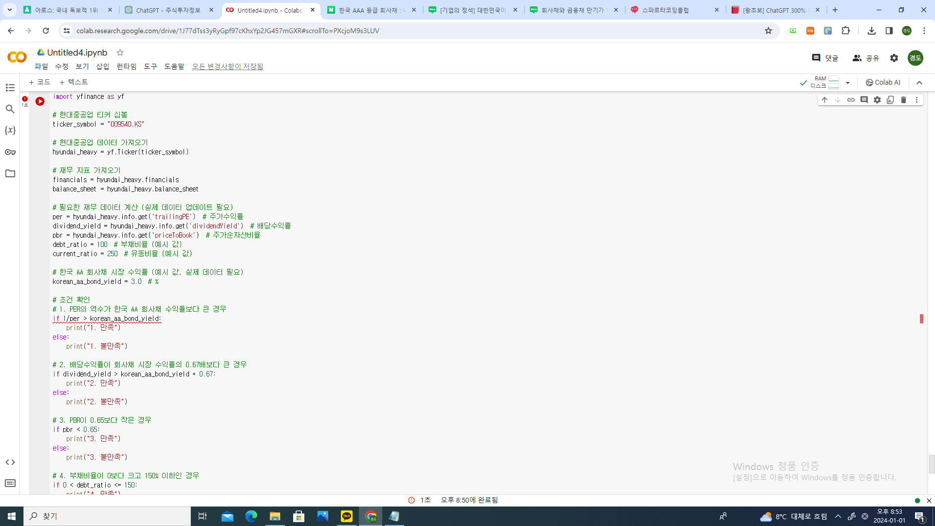Click the cell error indicator
This screenshot has width=935, height=526.
point(25,99)
